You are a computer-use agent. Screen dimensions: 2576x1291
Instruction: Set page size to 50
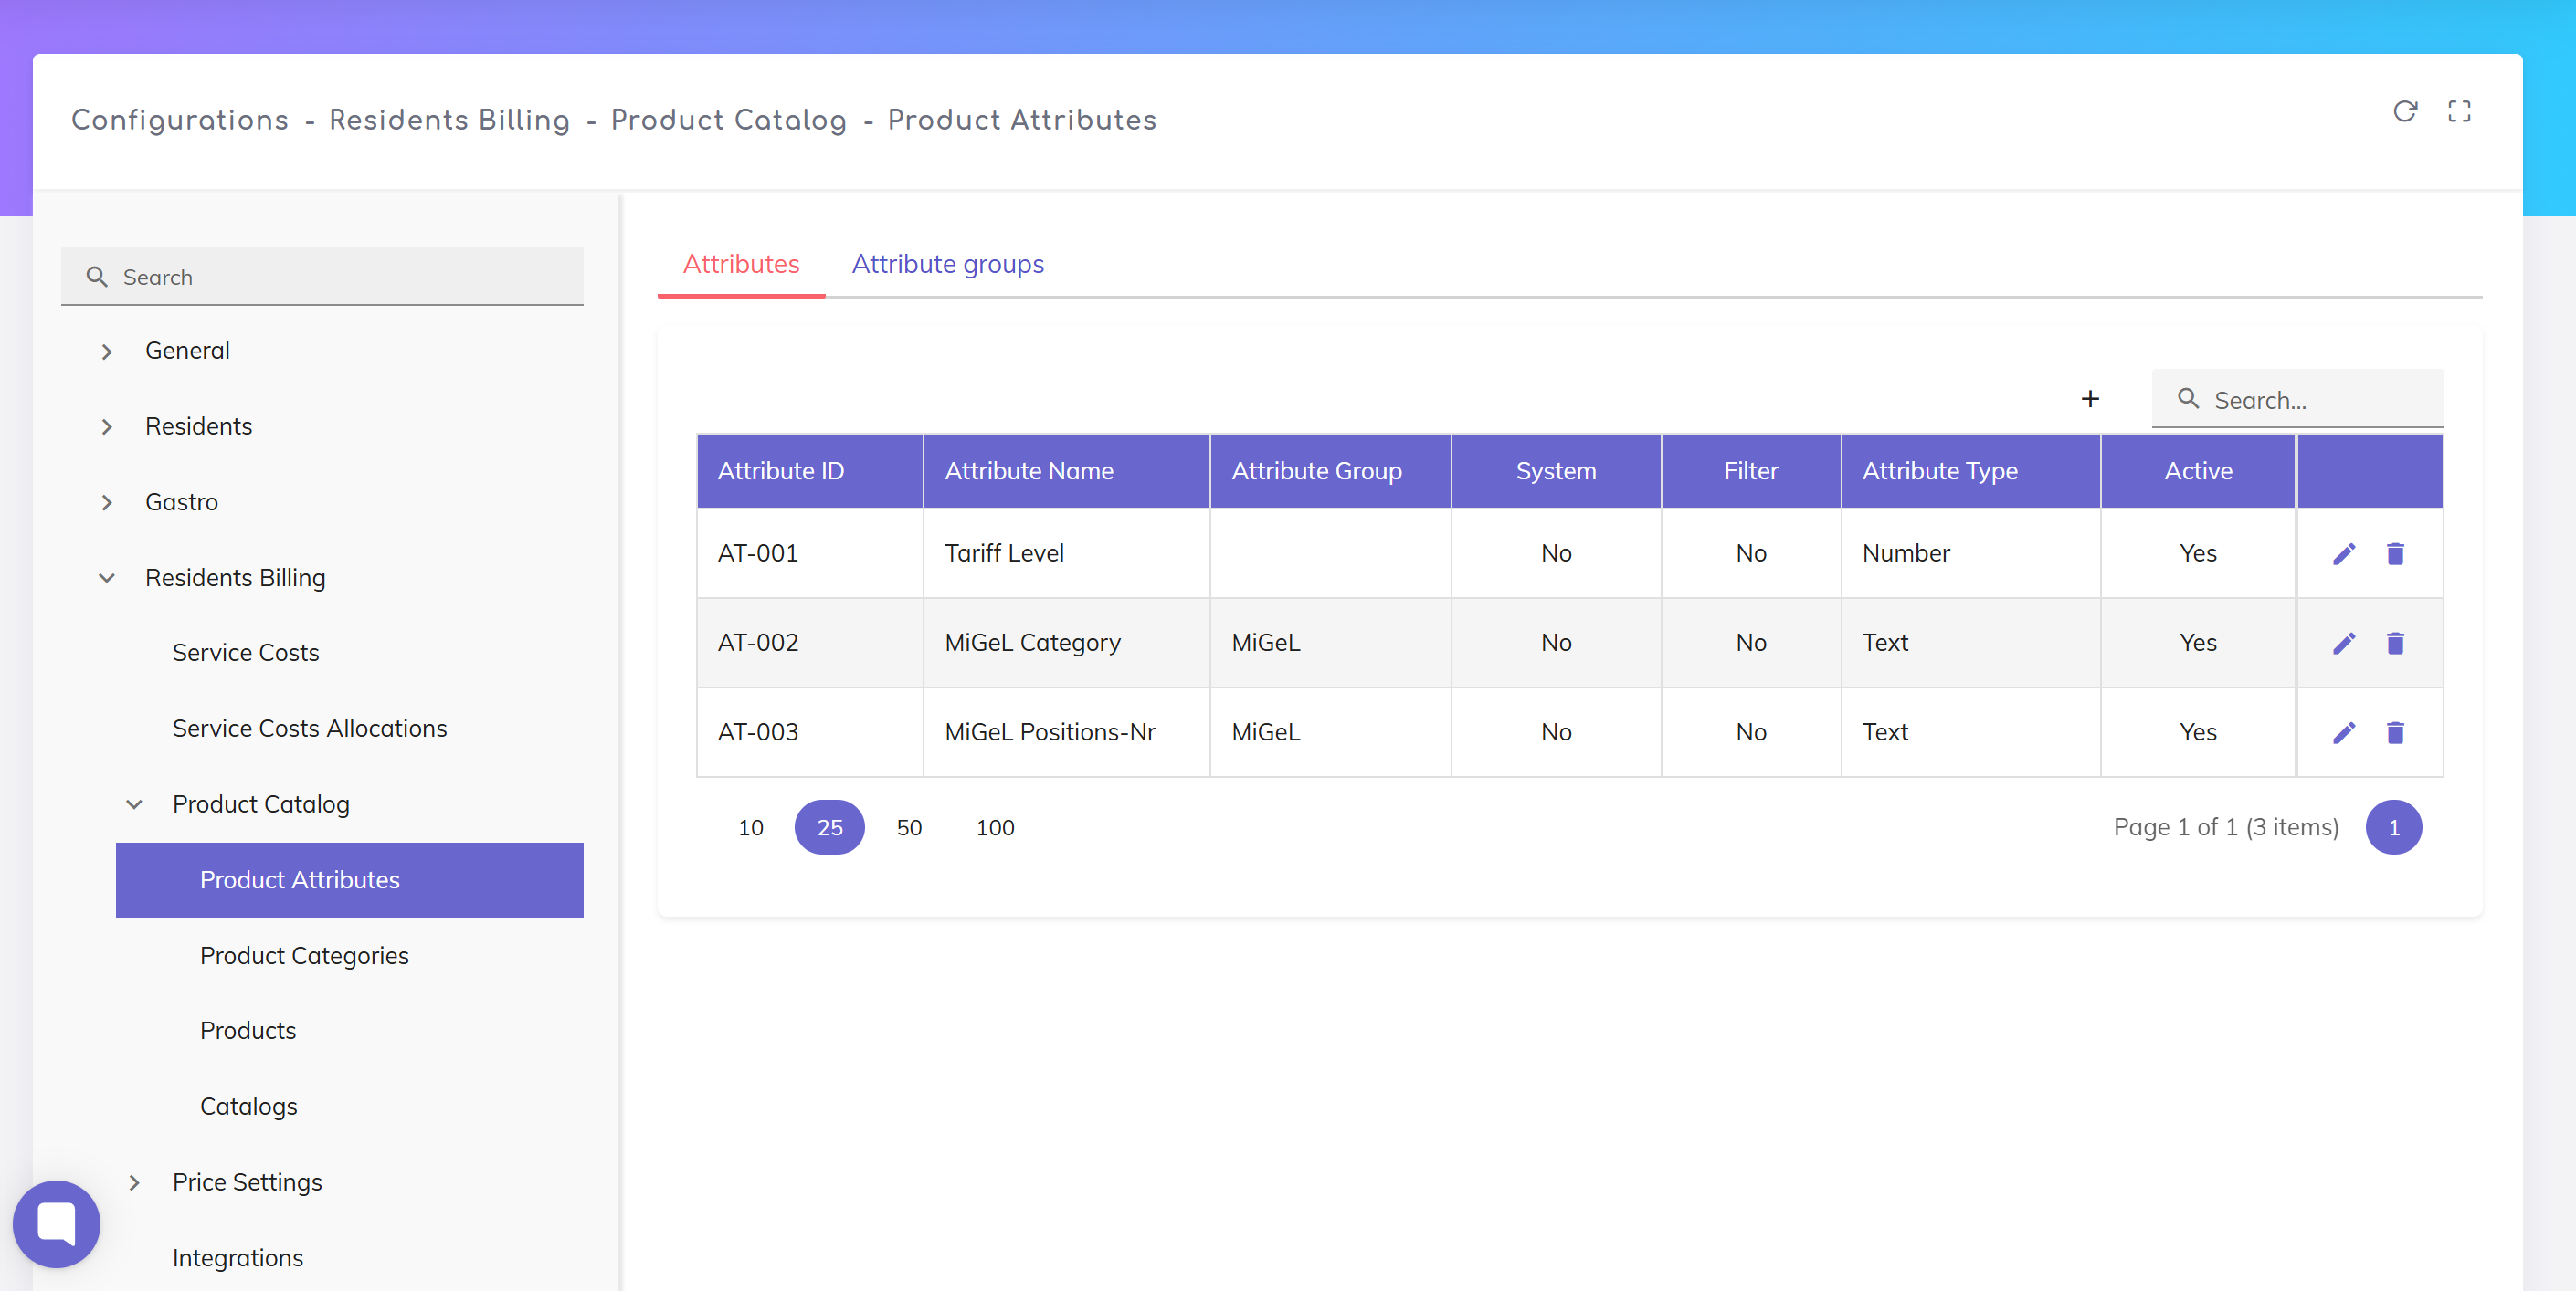[x=908, y=827]
